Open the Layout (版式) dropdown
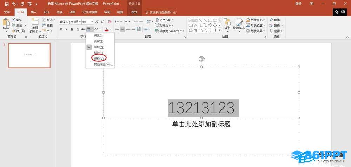This screenshot has height=167, width=351. tap(48, 20)
